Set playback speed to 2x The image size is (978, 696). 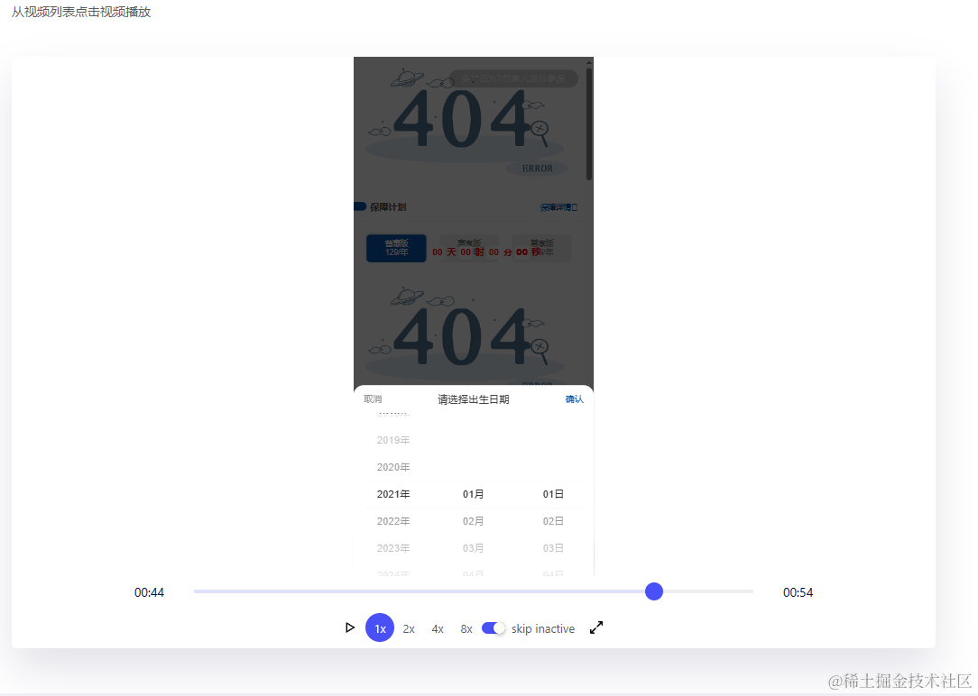[x=409, y=628]
